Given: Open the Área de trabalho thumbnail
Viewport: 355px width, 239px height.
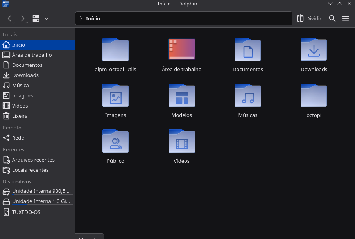Looking at the screenshot, I should click(x=181, y=50).
